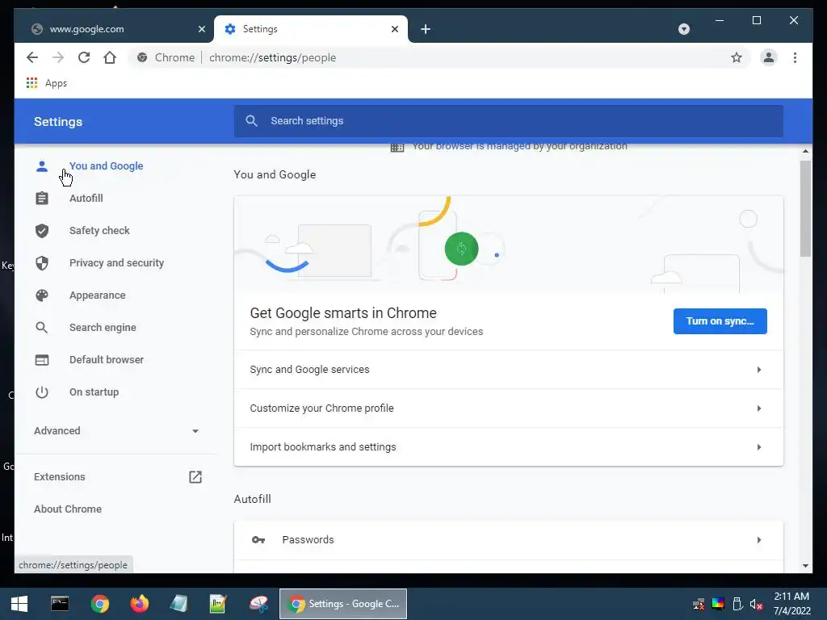The width and height of the screenshot is (827, 620).
Task: Open Sync and Google services
Action: tap(509, 370)
